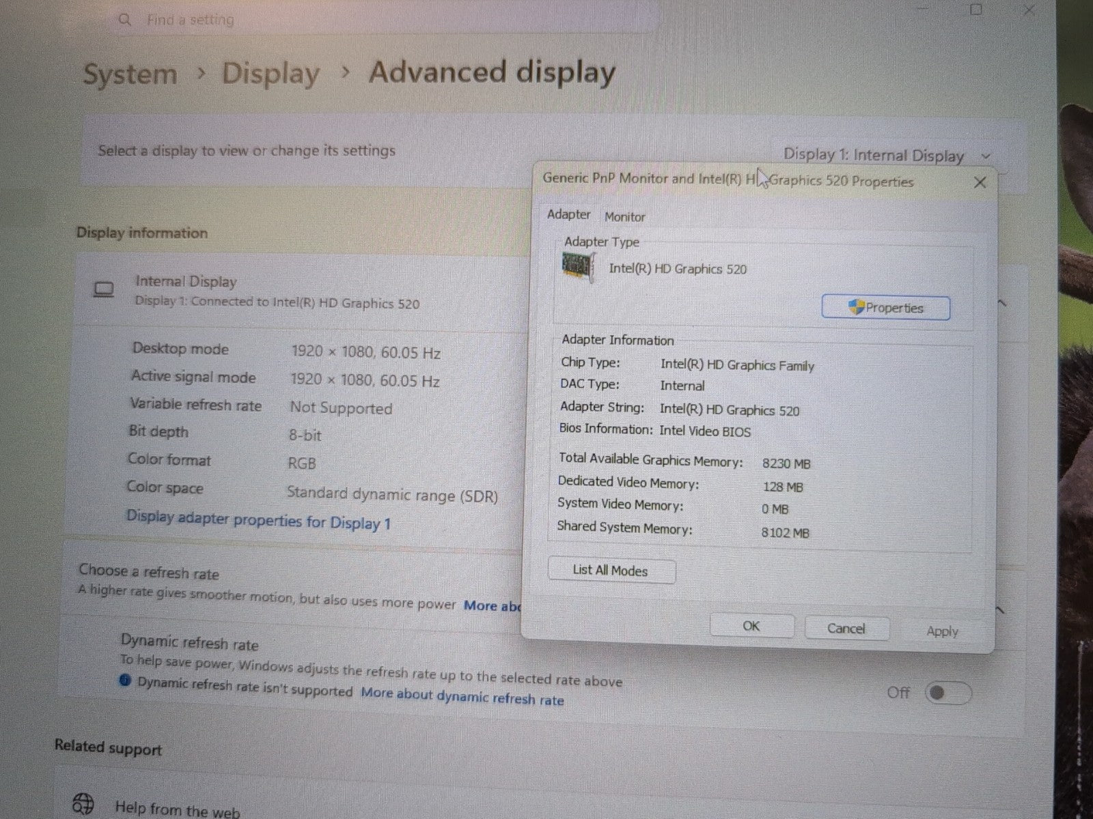Click the 128 MB dedicated video memory value
The height and width of the screenshot is (819, 1093).
click(783, 487)
